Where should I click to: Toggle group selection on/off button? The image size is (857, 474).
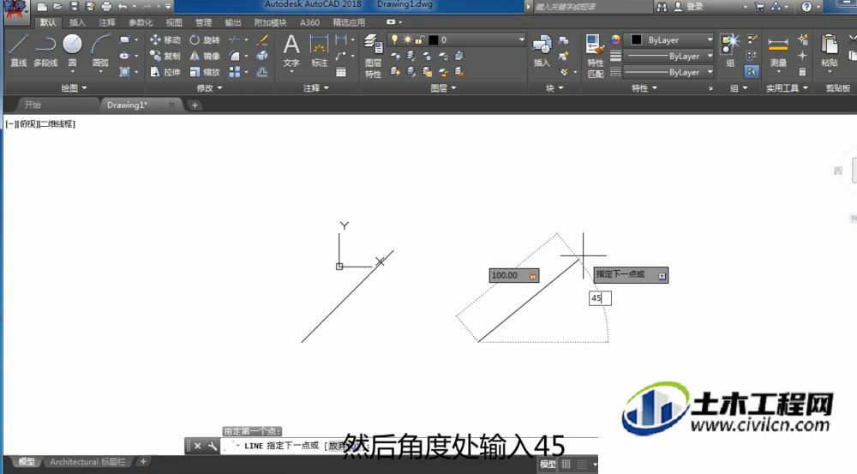pos(752,72)
